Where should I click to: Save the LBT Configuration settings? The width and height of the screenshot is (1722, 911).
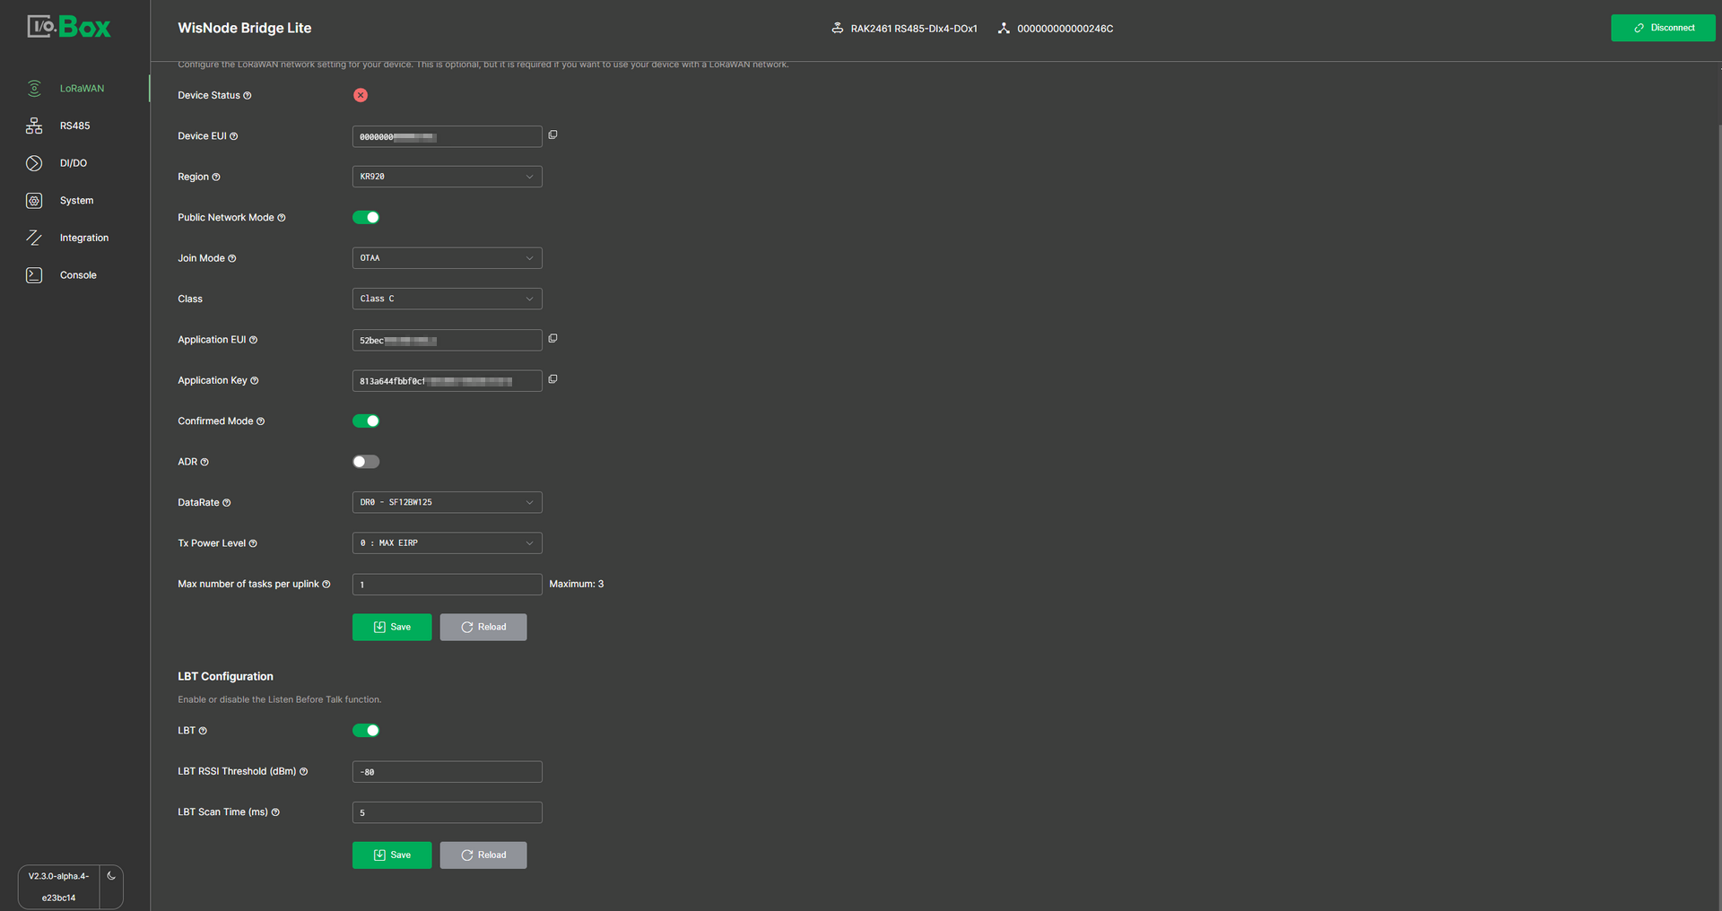pyautogui.click(x=392, y=855)
